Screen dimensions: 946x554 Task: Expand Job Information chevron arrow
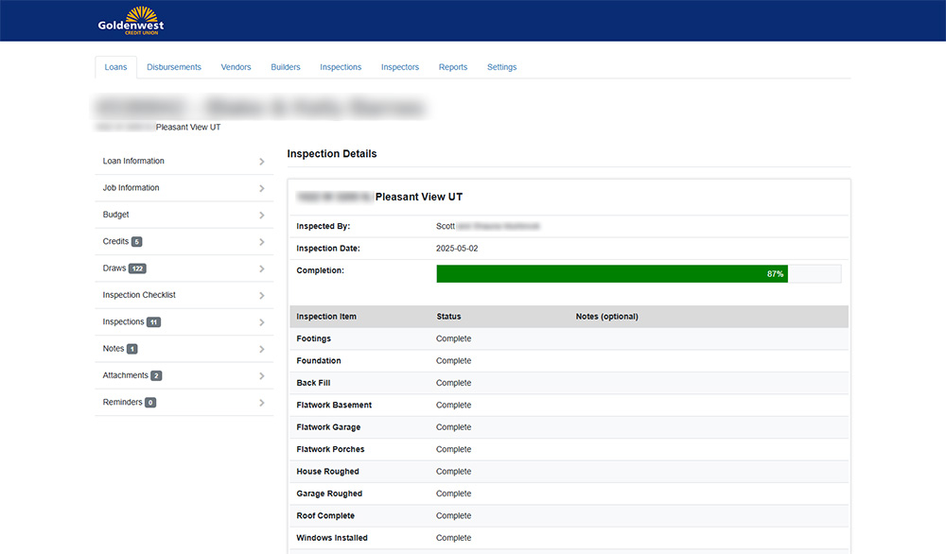[x=262, y=188]
